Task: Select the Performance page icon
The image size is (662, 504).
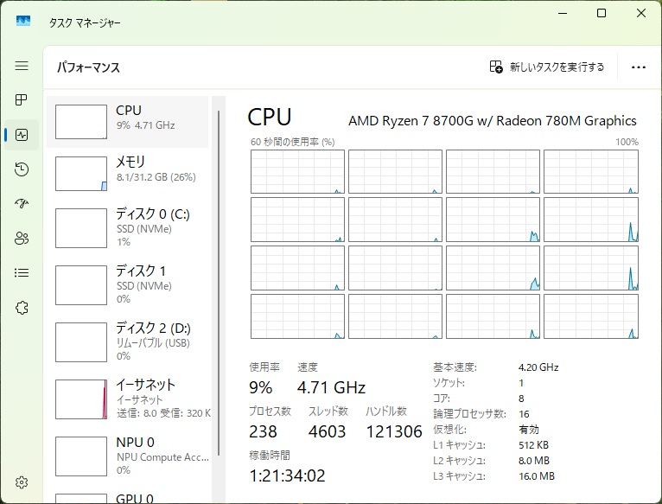Action: click(22, 135)
